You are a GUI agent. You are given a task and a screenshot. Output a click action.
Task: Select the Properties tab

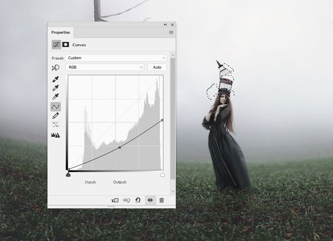point(61,32)
